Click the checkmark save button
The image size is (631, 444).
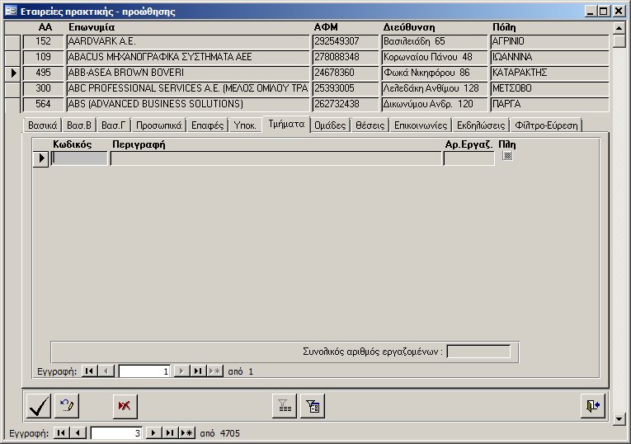pos(39,406)
